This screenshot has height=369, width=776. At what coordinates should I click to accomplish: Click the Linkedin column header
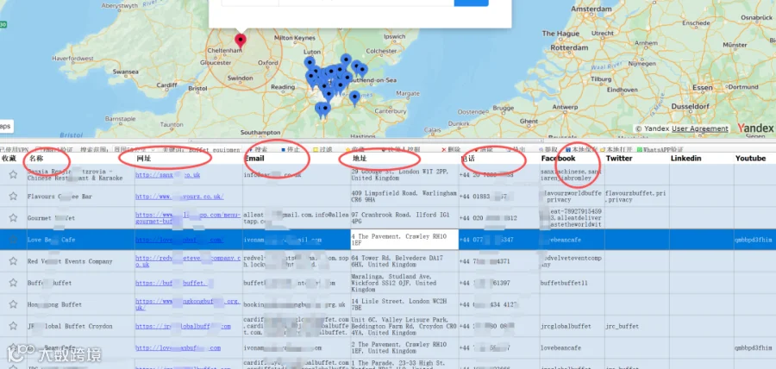coord(686,159)
